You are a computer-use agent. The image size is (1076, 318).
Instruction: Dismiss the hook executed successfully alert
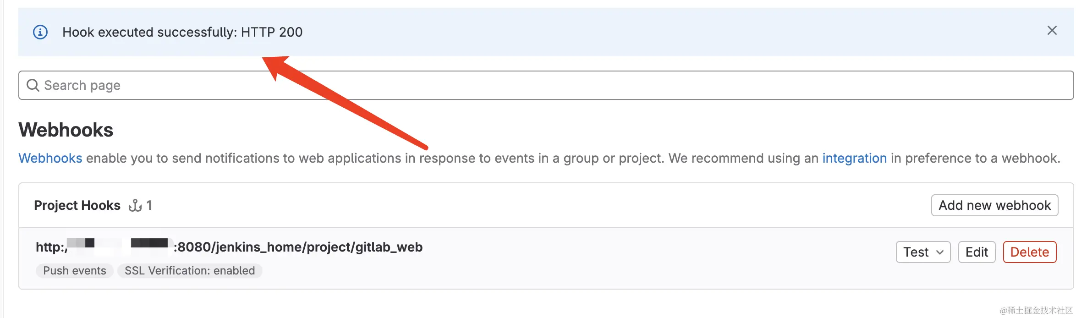click(x=1052, y=31)
